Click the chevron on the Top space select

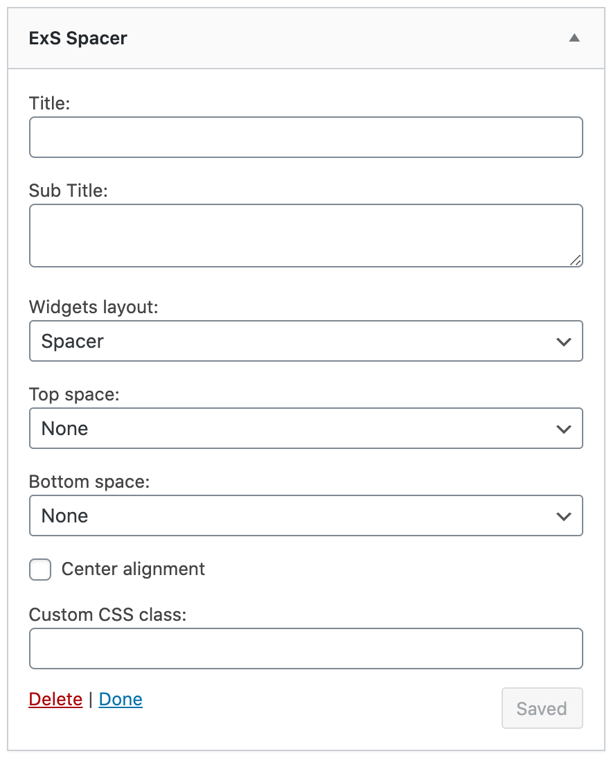coord(564,429)
